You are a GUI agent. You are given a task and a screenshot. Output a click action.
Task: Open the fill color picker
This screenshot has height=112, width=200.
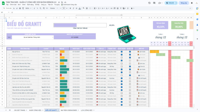[84, 8]
